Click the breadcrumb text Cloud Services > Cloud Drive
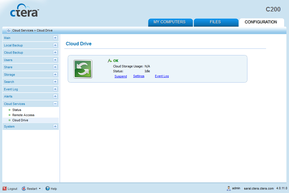The height and width of the screenshot is (193, 289). (32, 31)
